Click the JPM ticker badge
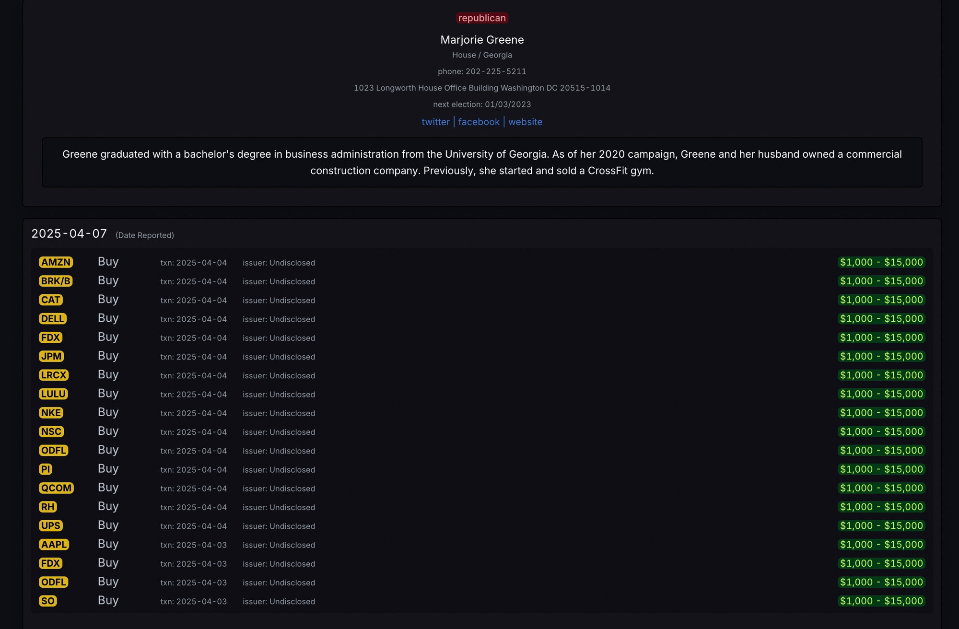The height and width of the screenshot is (629, 959). click(x=51, y=356)
